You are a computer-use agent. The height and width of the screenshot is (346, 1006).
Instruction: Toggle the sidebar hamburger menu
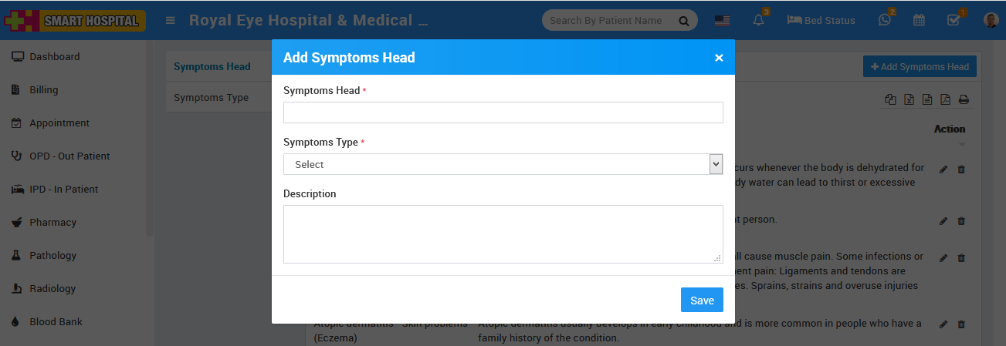point(170,20)
